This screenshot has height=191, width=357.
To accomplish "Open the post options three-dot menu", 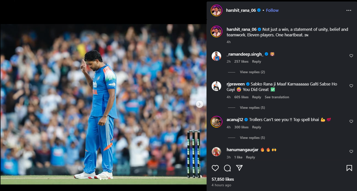I will pyautogui.click(x=349, y=10).
